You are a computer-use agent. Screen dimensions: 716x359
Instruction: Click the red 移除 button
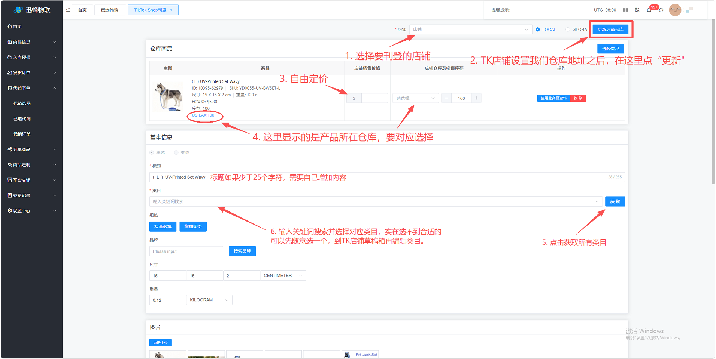point(578,98)
